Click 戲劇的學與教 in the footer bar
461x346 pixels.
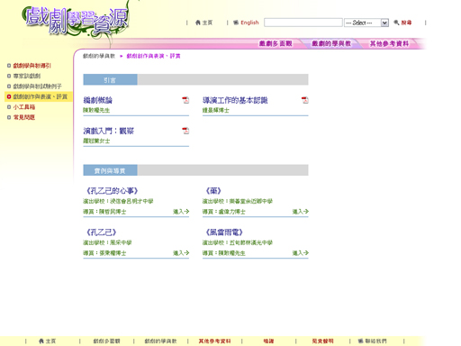[x=160, y=341]
